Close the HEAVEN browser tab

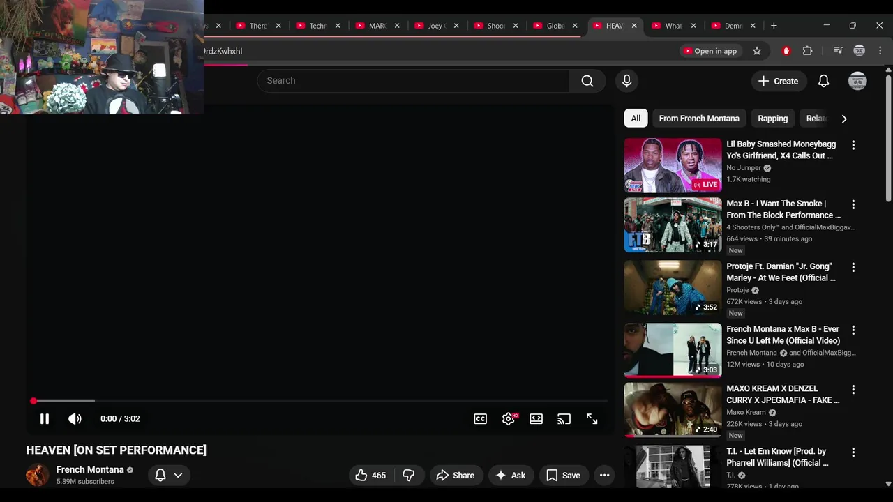tap(634, 26)
